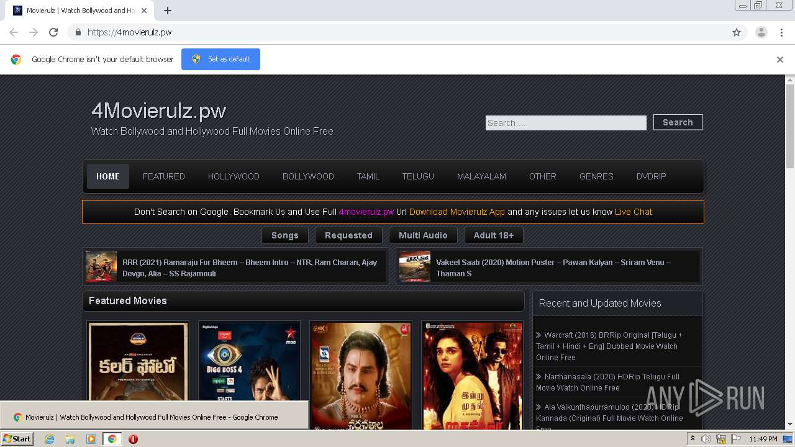795x447 pixels.
Task: Open Windows Explorer folder taskbar icon
Action: pos(70,439)
